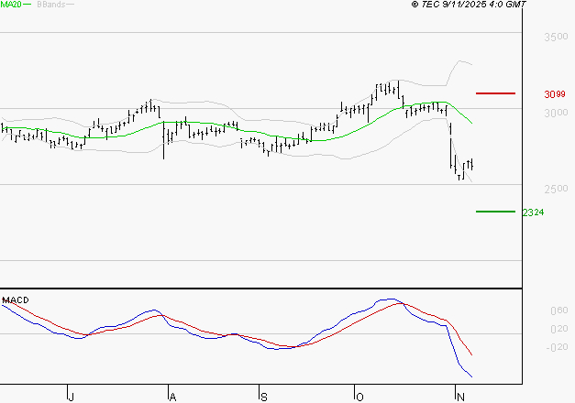
Task: Select the 020 MACD axis value
Action: tap(559, 329)
